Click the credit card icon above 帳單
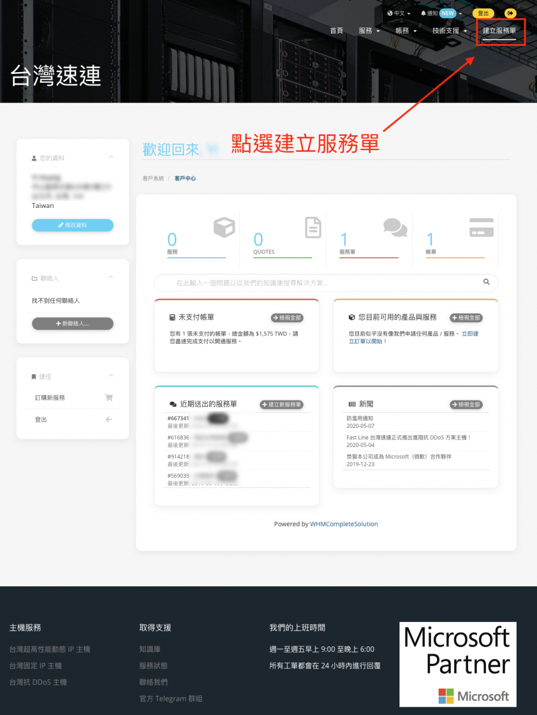 click(x=481, y=228)
